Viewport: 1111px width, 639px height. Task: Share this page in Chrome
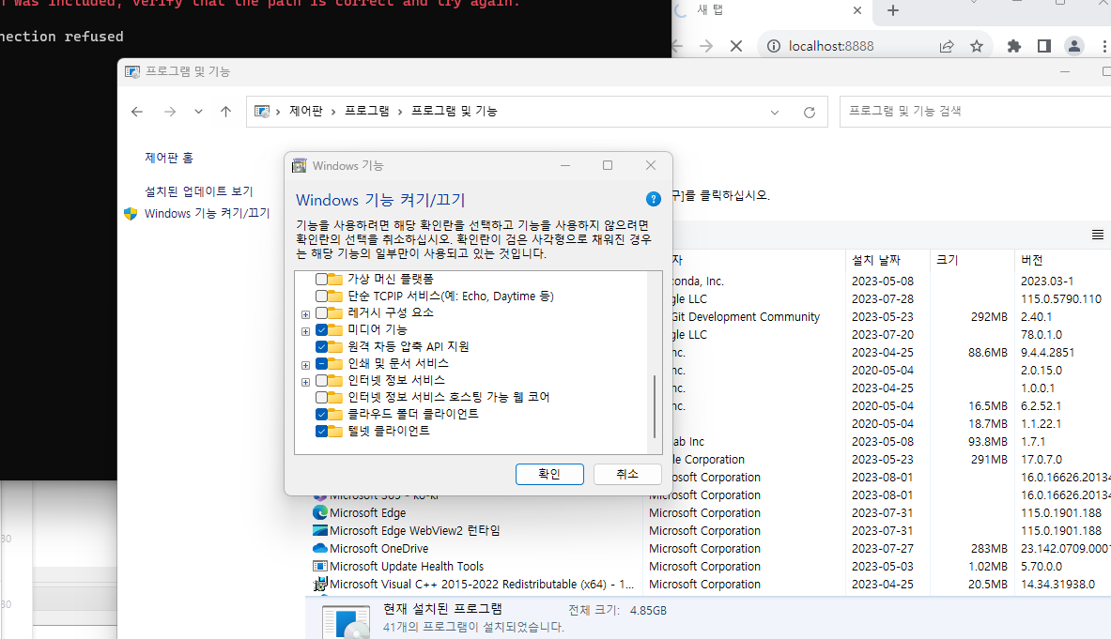(947, 46)
